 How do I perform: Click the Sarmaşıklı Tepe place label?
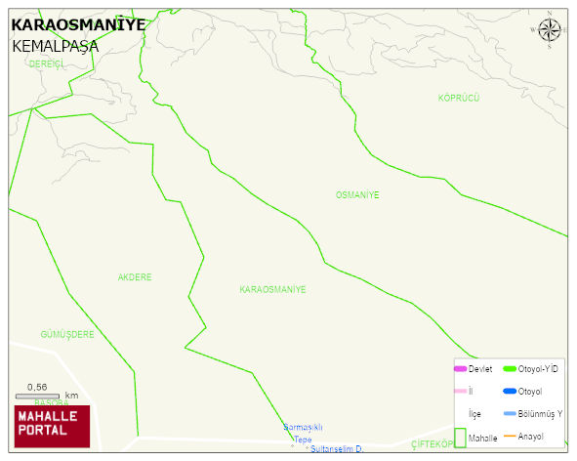coord(303,434)
